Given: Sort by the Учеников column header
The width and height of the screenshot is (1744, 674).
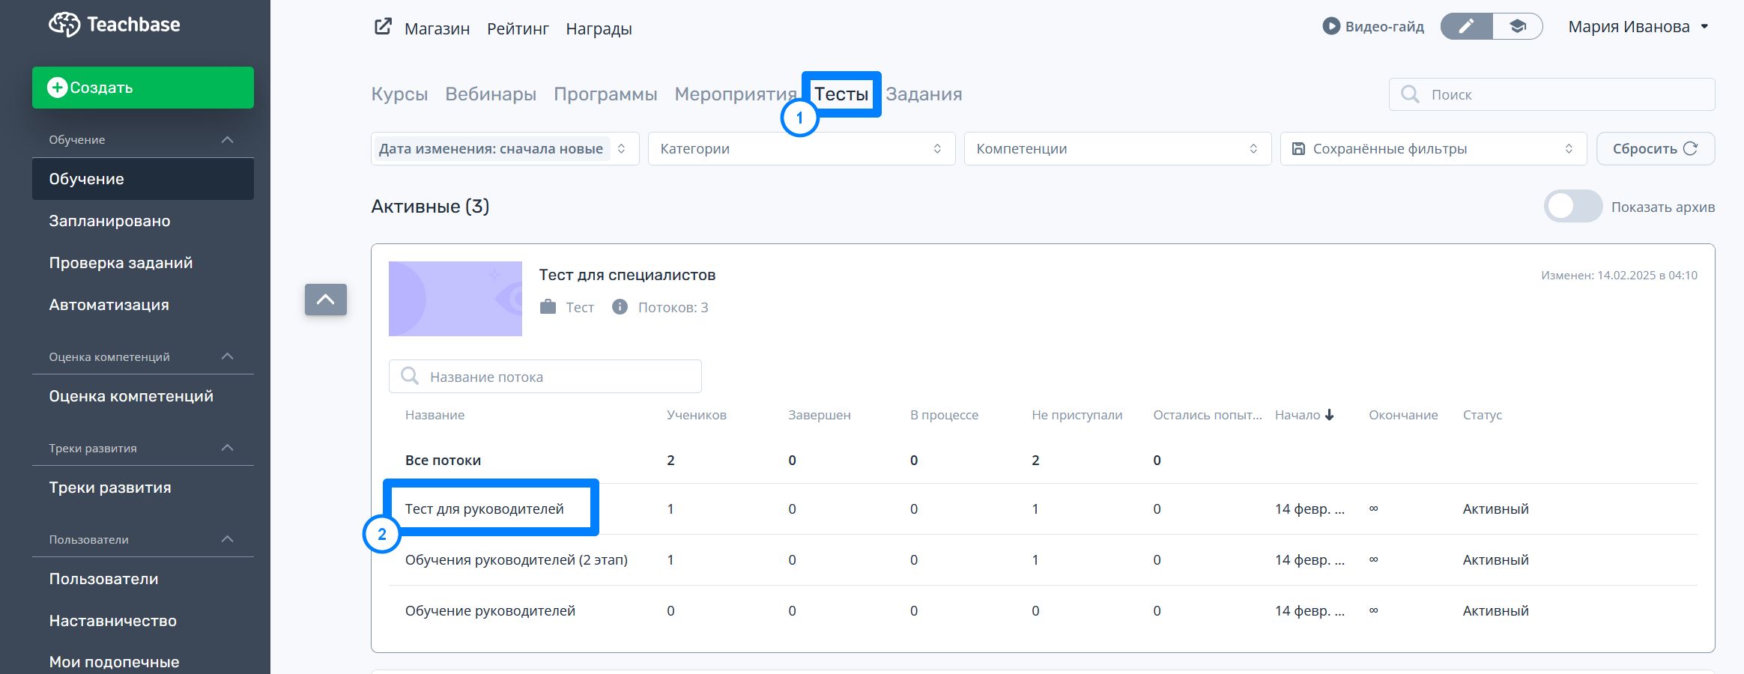Looking at the screenshot, I should pyautogui.click(x=697, y=415).
